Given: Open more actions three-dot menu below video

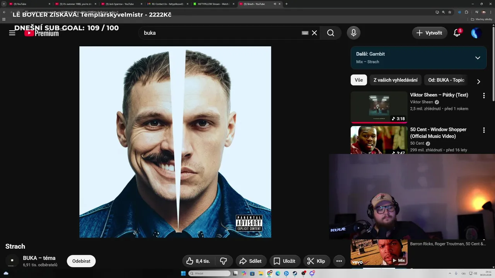Looking at the screenshot, I should click(339, 261).
